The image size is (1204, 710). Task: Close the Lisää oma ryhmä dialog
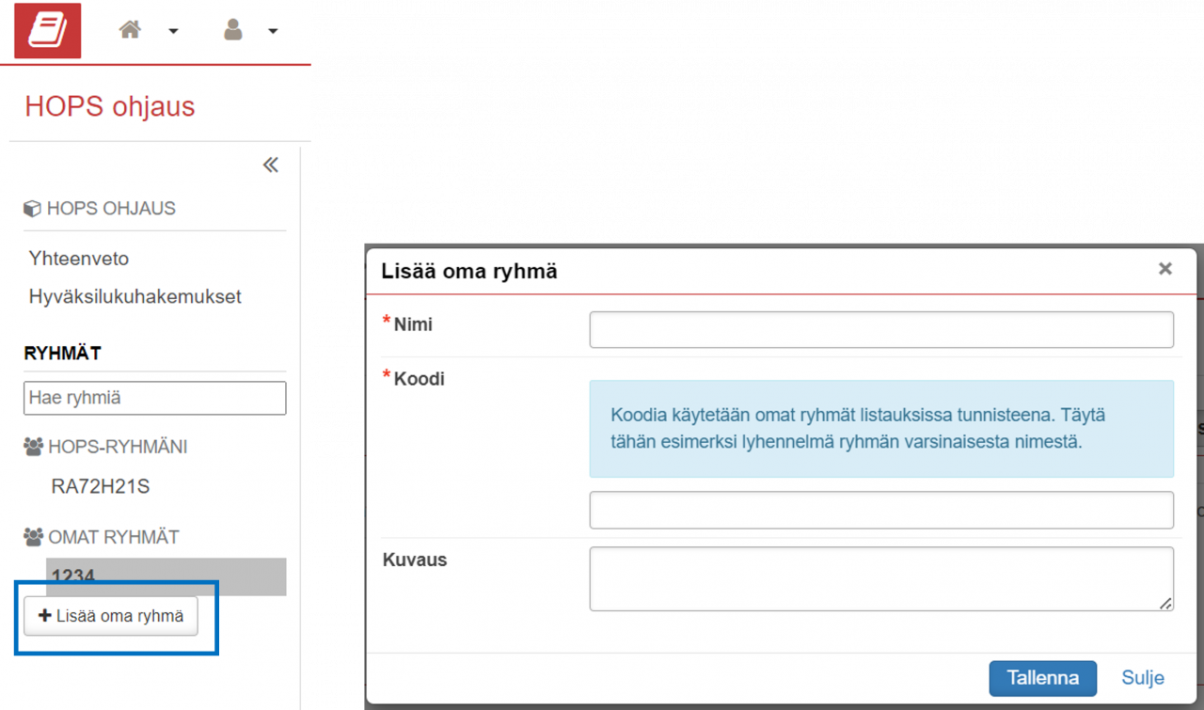pyautogui.click(x=1165, y=269)
